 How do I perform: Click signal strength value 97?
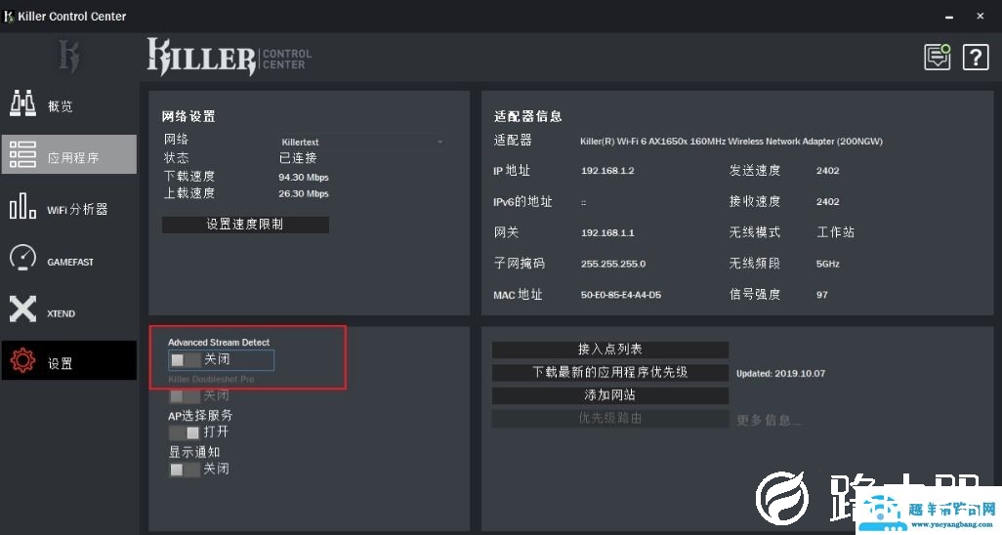point(821,295)
